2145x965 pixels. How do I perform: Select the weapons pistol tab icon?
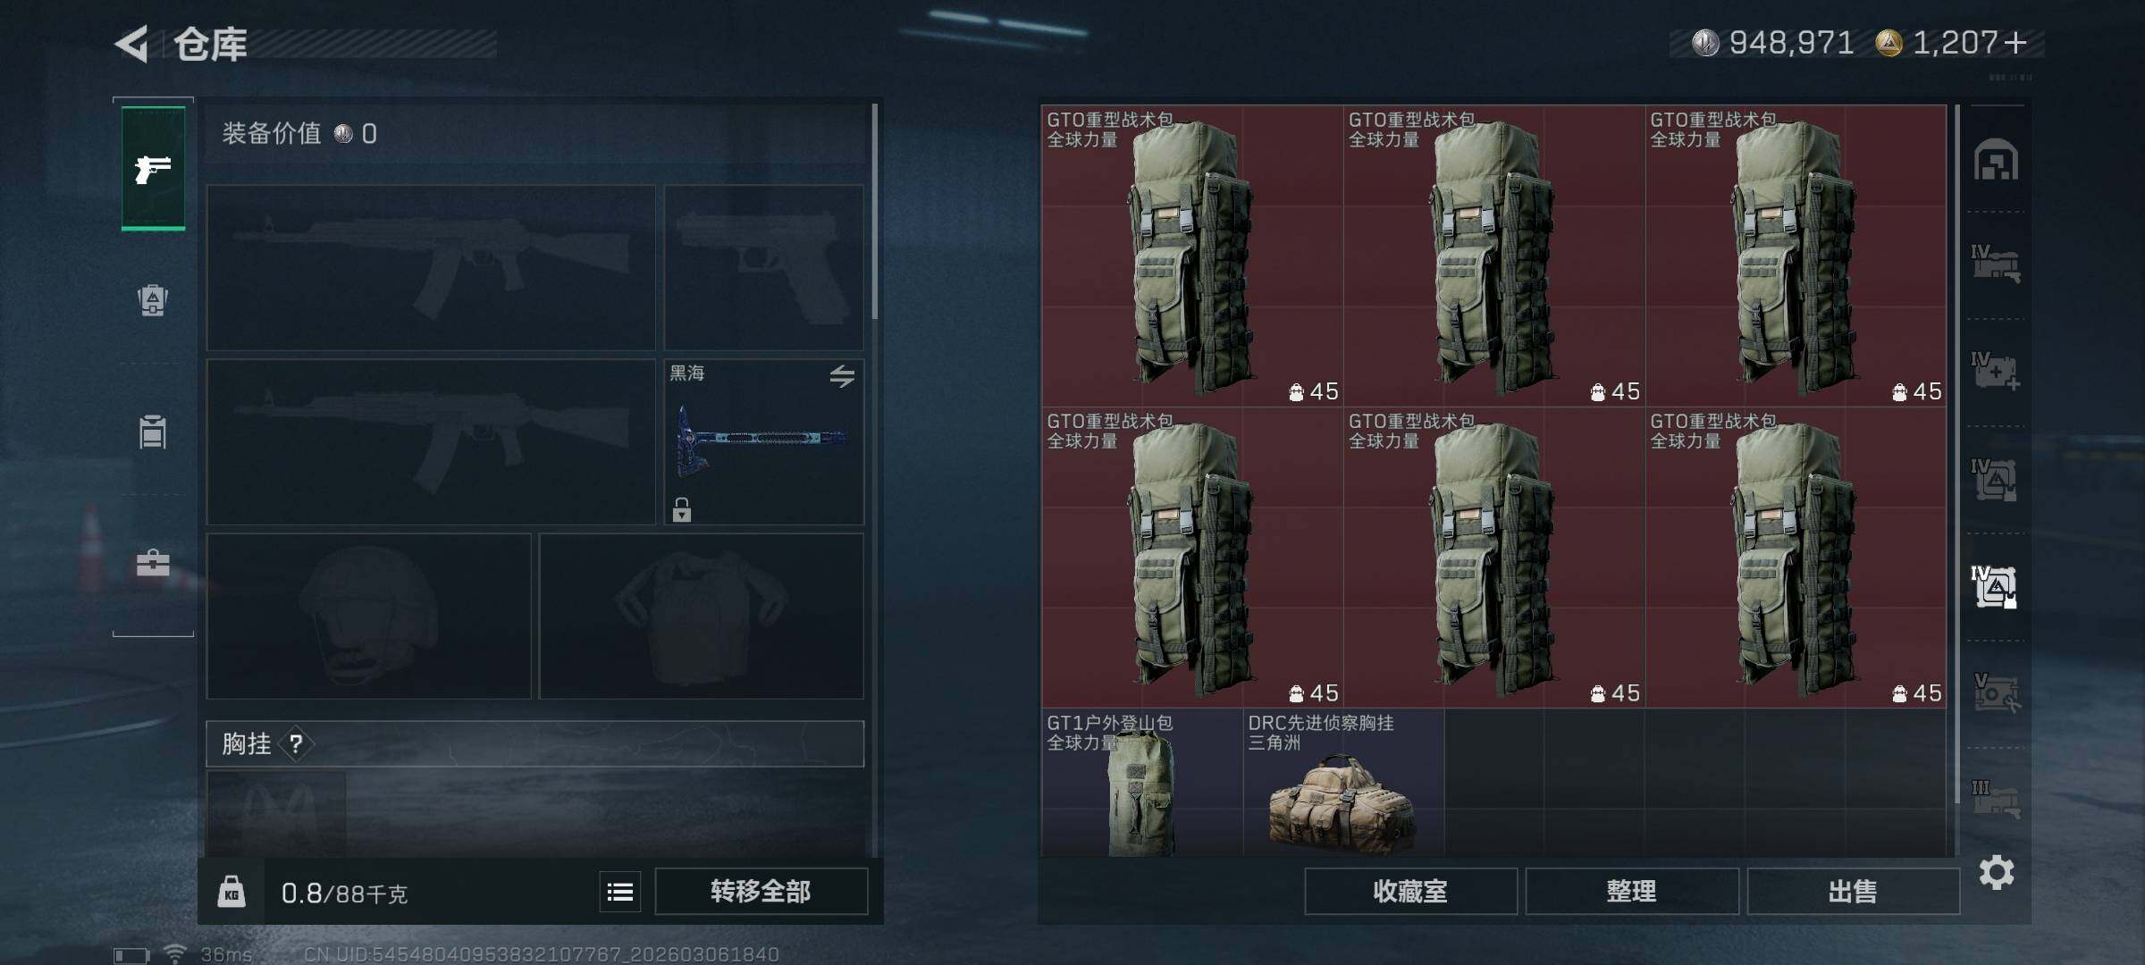tap(153, 168)
